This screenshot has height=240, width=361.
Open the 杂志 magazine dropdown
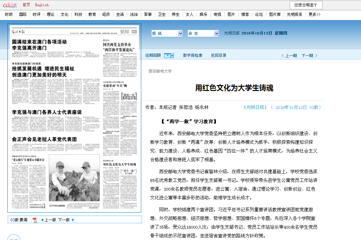[x=203, y=34]
